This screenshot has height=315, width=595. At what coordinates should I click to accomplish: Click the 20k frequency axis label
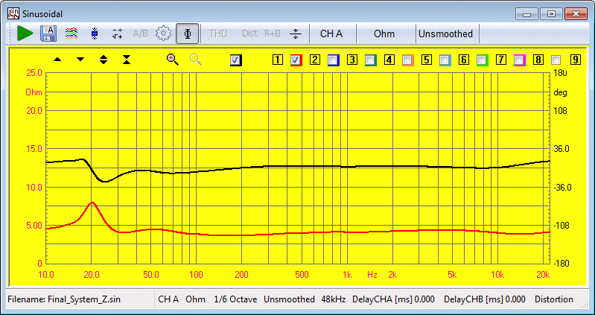[x=543, y=274]
